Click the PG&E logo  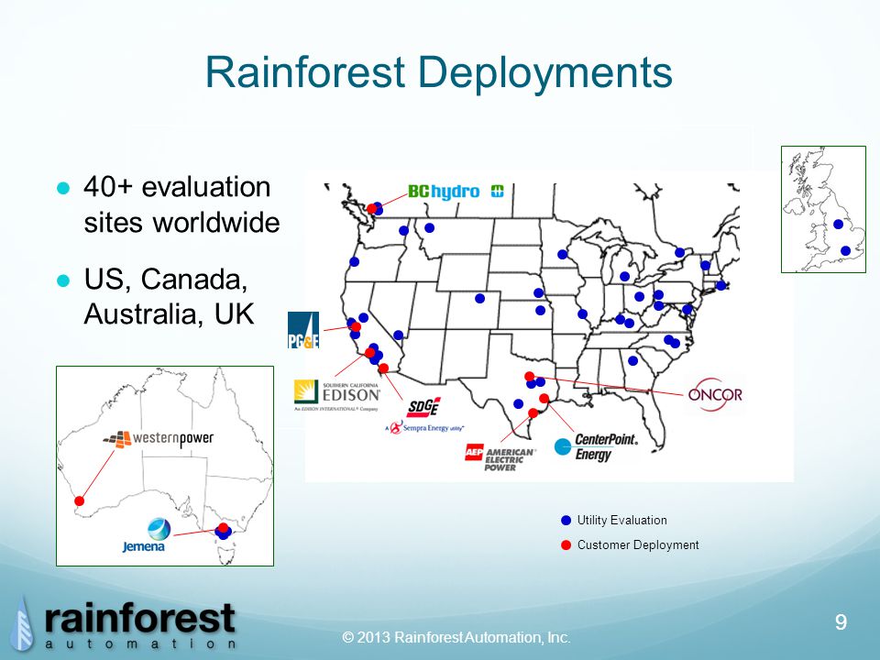pos(303,330)
